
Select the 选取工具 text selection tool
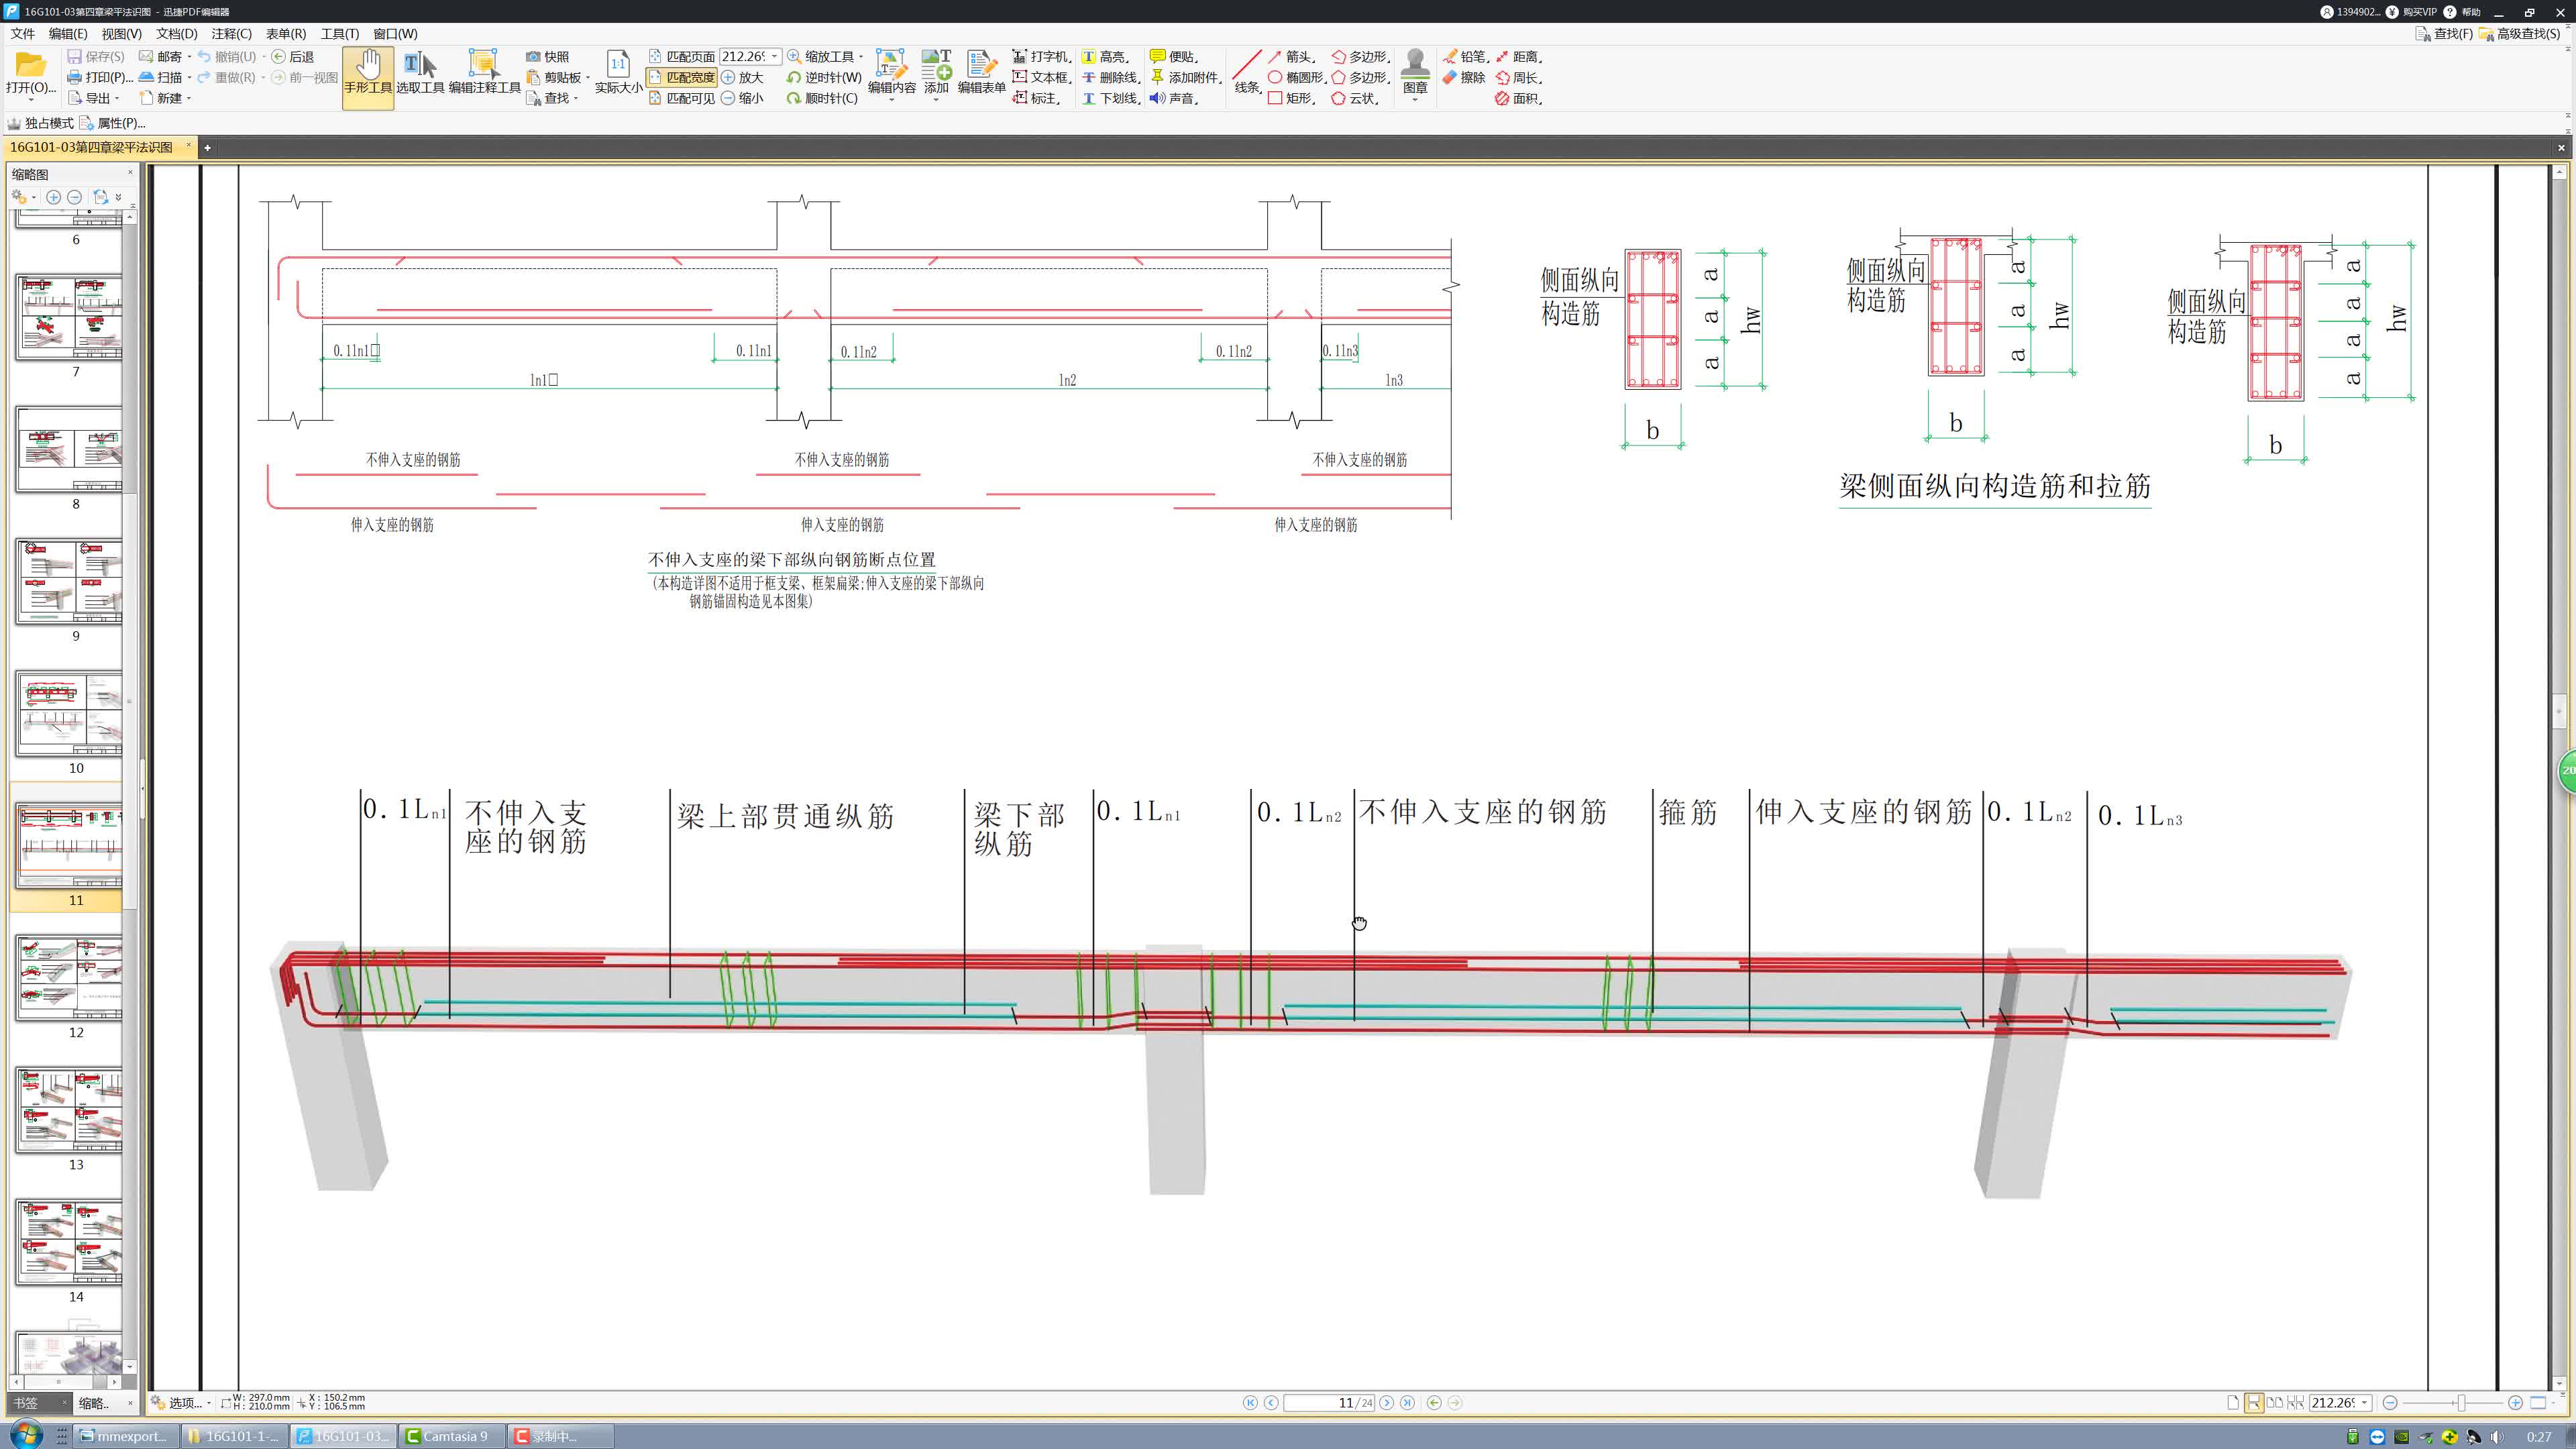[419, 72]
